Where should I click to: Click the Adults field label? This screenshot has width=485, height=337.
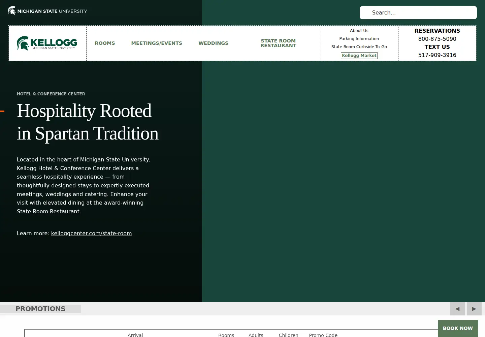click(256, 335)
